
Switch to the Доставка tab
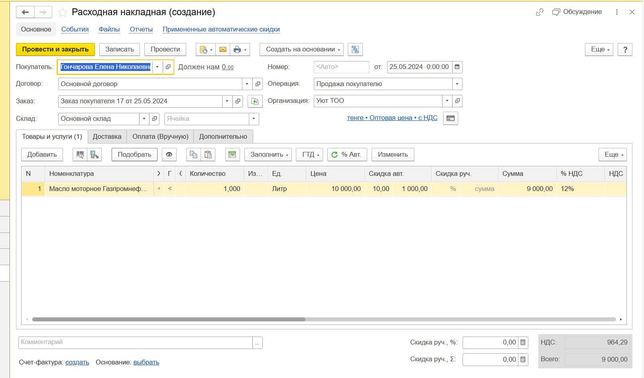coord(107,137)
